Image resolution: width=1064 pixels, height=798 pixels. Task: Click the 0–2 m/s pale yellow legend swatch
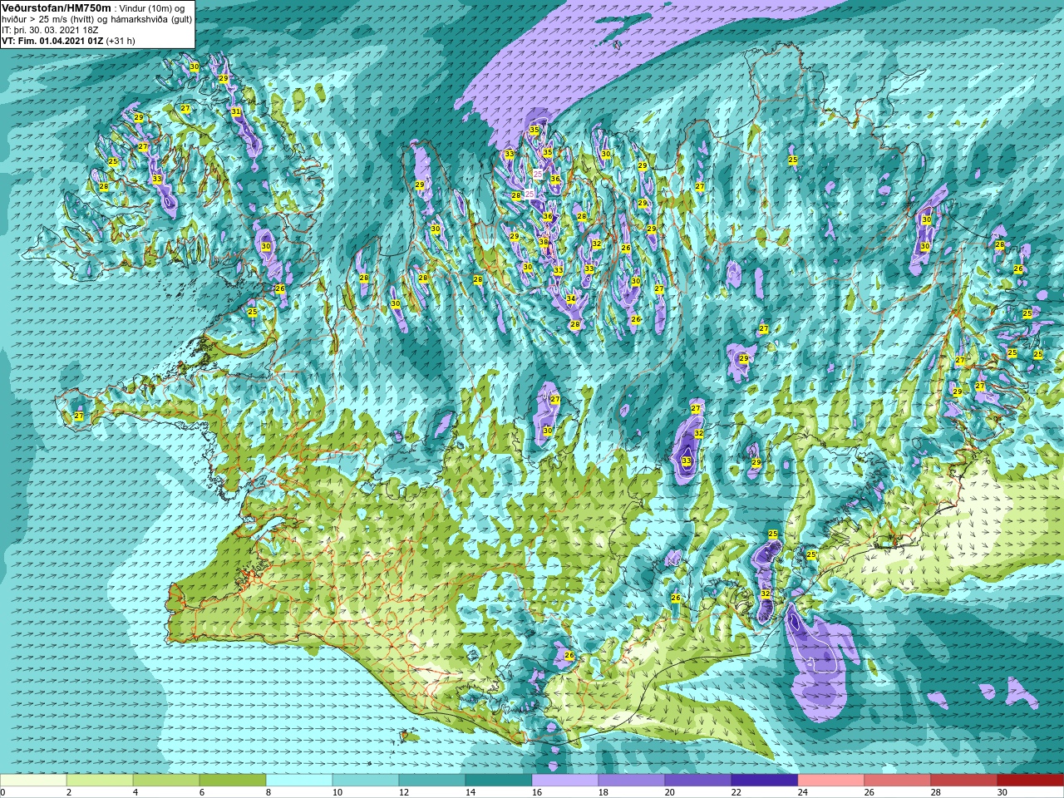[33, 781]
